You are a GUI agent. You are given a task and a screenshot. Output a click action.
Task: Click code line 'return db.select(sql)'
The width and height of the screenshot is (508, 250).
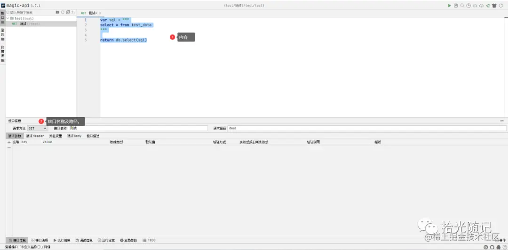point(124,40)
